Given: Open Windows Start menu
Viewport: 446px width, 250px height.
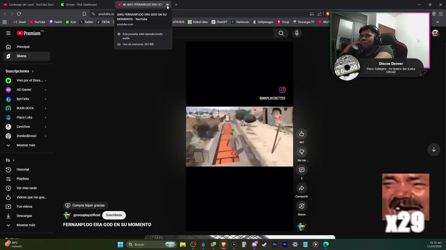Looking at the screenshot, I should pos(120,244).
